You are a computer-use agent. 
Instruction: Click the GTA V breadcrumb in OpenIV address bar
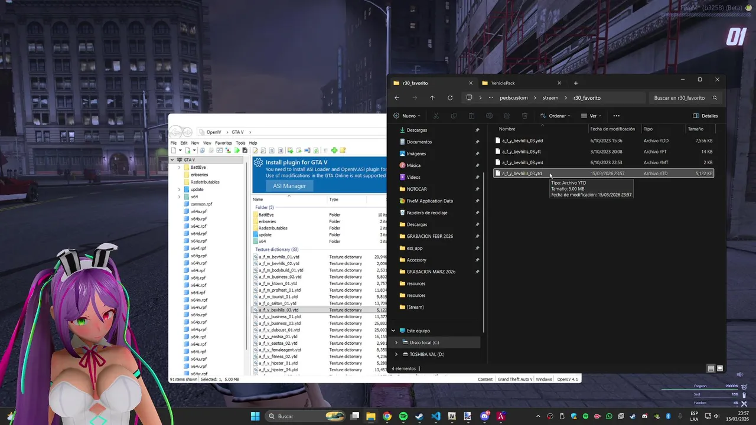[237, 132]
